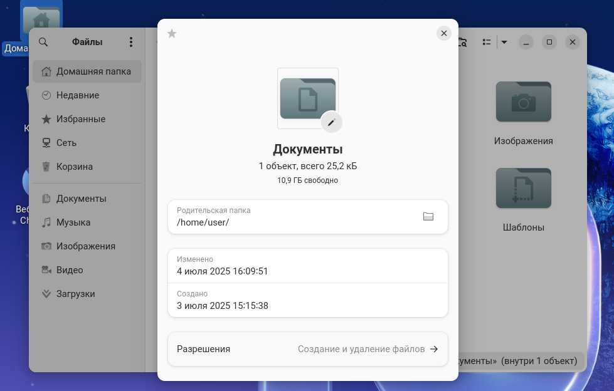The height and width of the screenshot is (391, 614).
Task: Open Изображения from the sidebar
Action: tap(86, 246)
